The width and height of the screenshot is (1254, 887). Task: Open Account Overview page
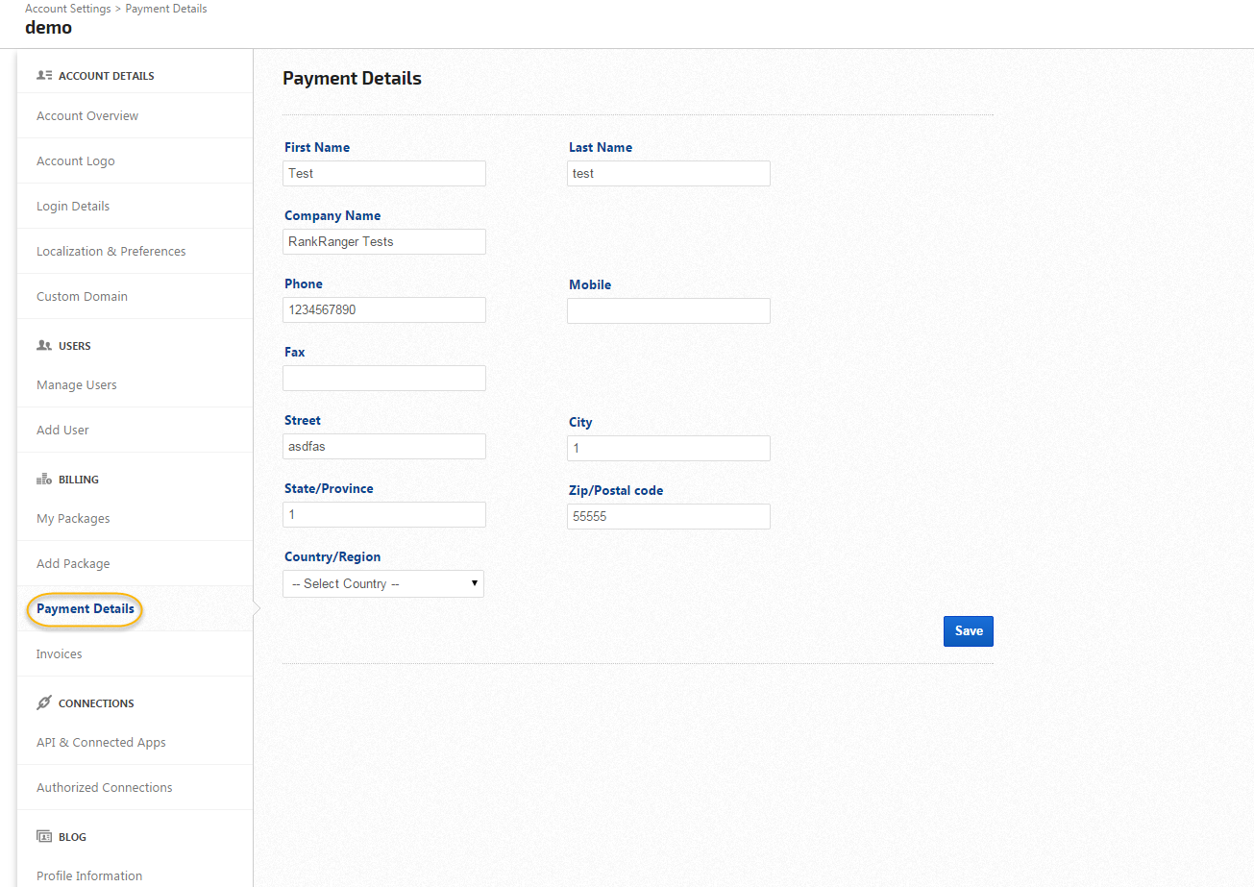87,115
